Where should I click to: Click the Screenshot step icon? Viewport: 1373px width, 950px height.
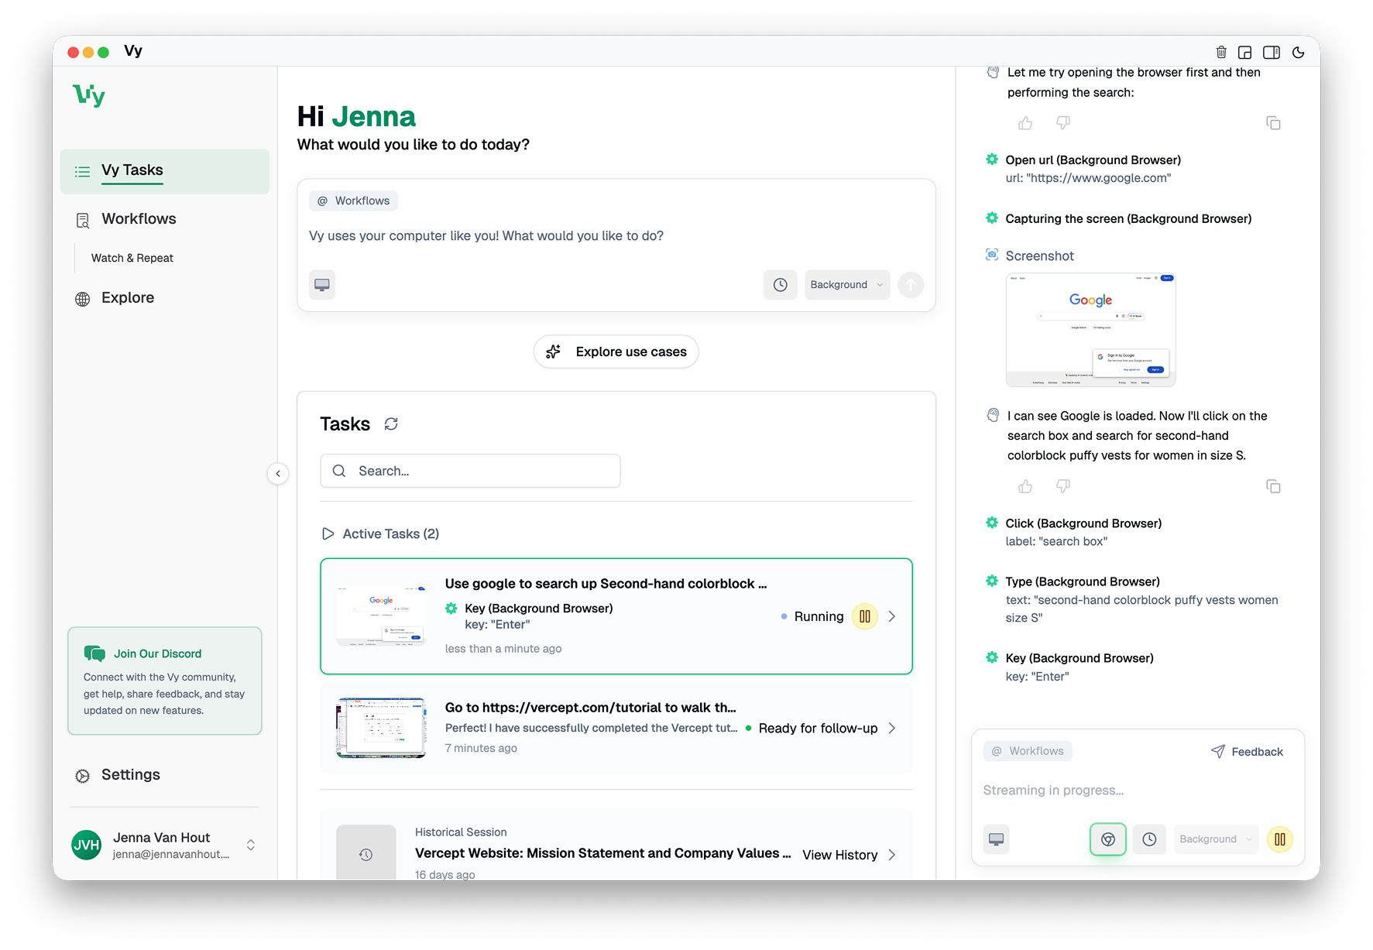tap(992, 255)
